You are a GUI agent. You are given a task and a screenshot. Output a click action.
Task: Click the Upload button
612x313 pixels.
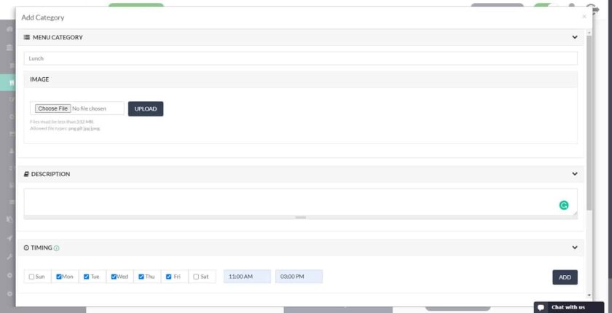[x=146, y=108]
